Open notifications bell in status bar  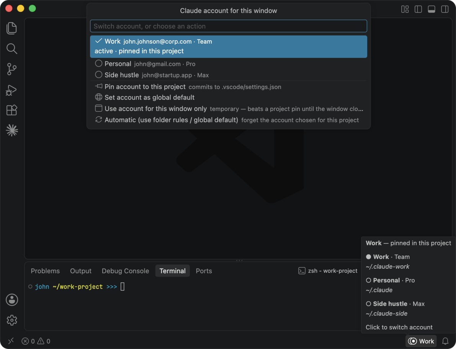click(x=445, y=341)
